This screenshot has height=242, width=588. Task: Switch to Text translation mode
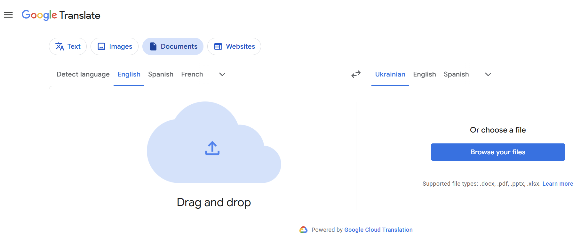[68, 46]
